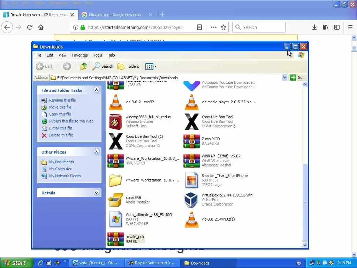Select the VMware_Workstation_10.0.7 folder icon
Image resolution: width=357 pixels, height=268 pixels.
click(116, 180)
